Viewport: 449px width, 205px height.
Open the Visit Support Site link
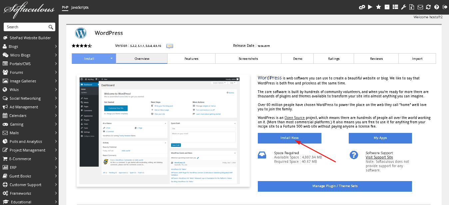(x=379, y=157)
